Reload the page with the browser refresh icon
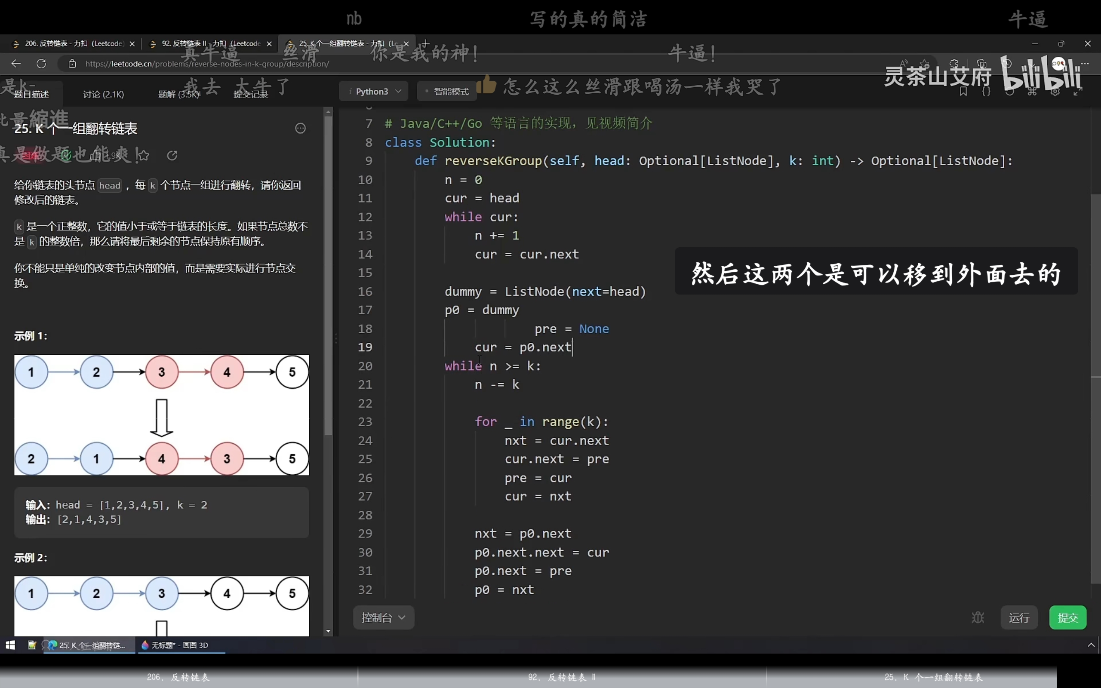The height and width of the screenshot is (688, 1101). [41, 64]
